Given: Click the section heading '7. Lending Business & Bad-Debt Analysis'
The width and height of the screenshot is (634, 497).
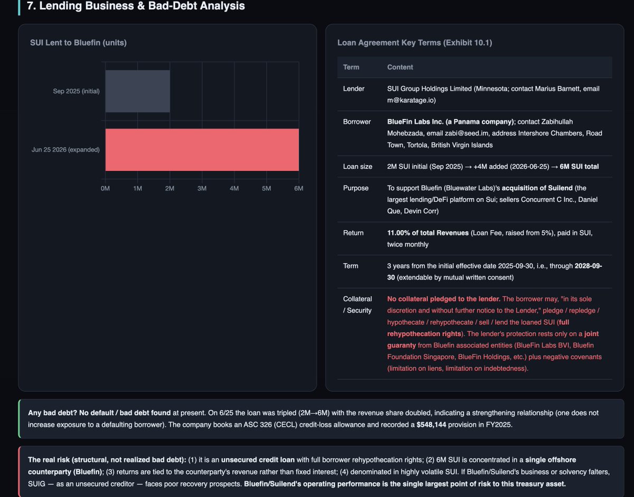Looking at the screenshot, I should pyautogui.click(x=135, y=6).
